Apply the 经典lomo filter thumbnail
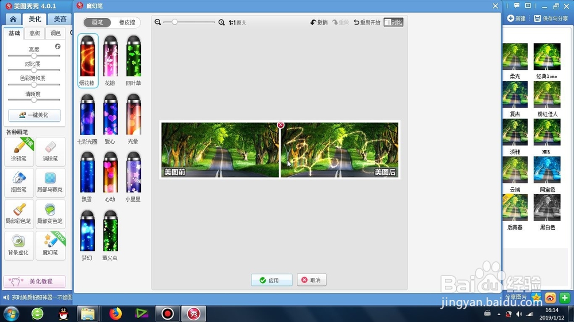This screenshot has height=322, width=574. [547, 57]
